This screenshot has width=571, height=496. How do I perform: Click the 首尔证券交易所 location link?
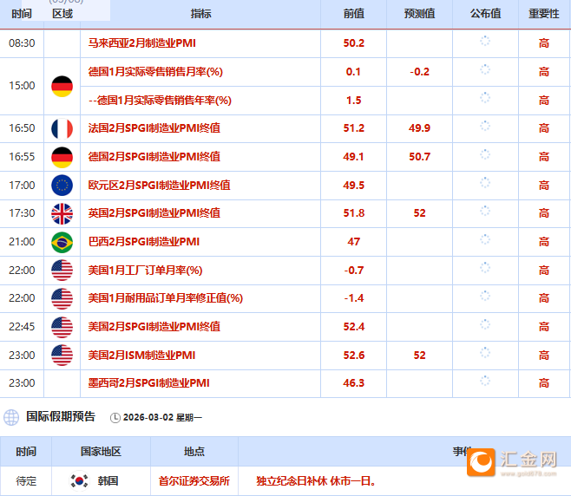pyautogui.click(x=194, y=481)
